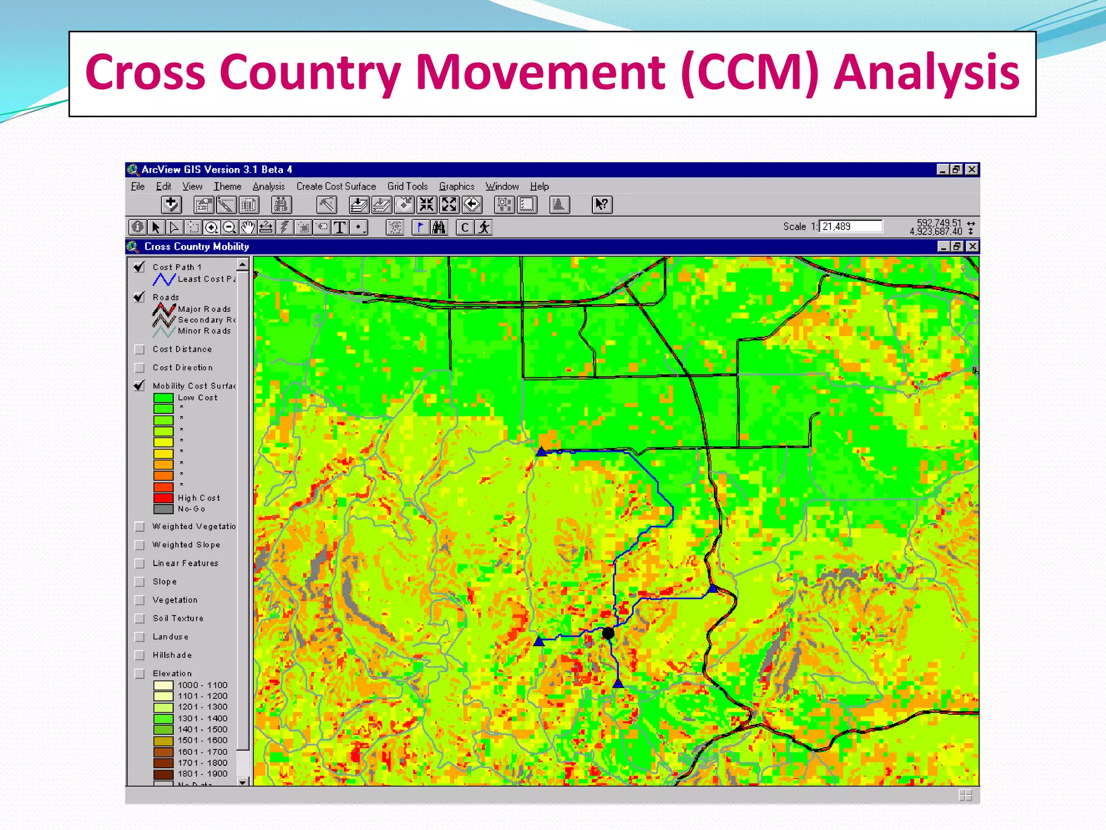The width and height of the screenshot is (1106, 830).
Task: Click the legend scrollbar up arrow
Action: [242, 265]
